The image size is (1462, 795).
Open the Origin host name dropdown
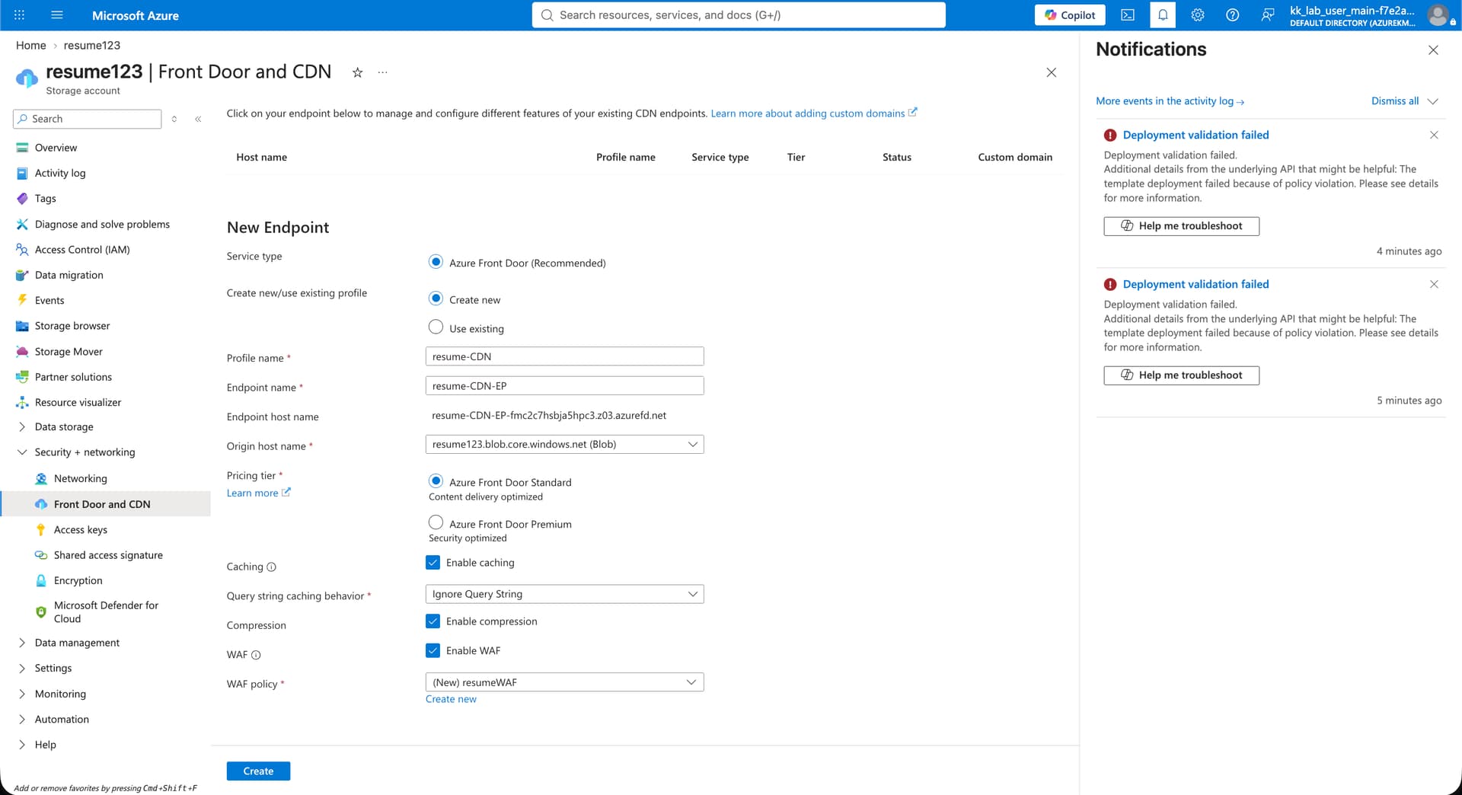[x=564, y=445]
